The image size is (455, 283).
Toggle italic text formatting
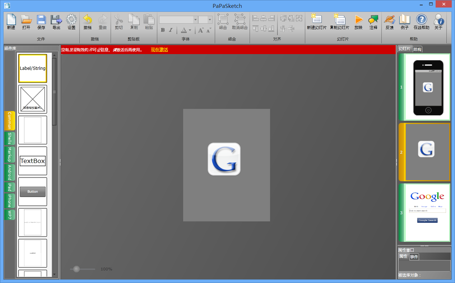[x=171, y=30]
